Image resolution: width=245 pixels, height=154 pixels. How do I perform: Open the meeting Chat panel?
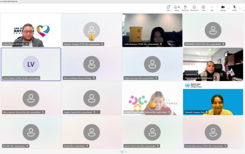[x=168, y=8]
